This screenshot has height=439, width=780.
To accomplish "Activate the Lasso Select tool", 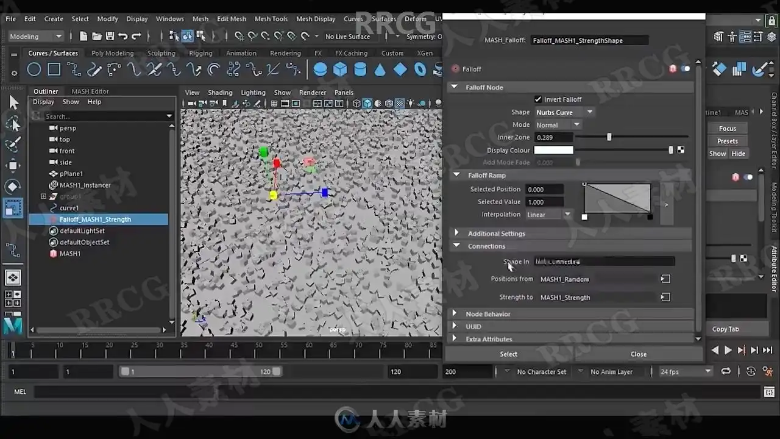I will (x=13, y=124).
